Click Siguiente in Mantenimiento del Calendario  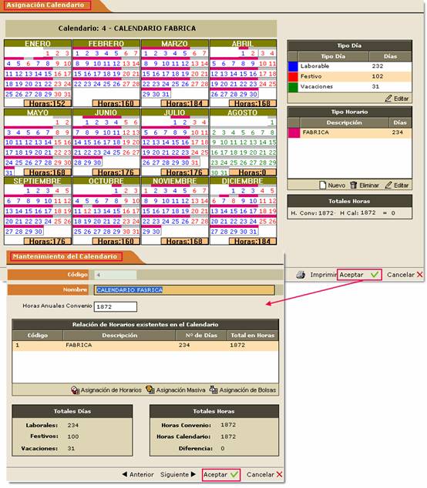pyautogui.click(x=174, y=475)
